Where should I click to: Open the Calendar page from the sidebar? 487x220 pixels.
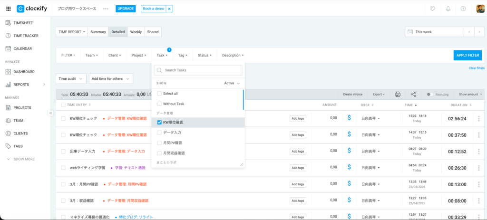(x=22, y=48)
